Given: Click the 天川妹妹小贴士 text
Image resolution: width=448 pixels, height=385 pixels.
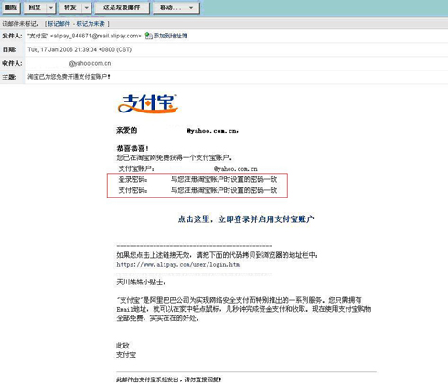Looking at the screenshot, I should pyautogui.click(x=141, y=283).
